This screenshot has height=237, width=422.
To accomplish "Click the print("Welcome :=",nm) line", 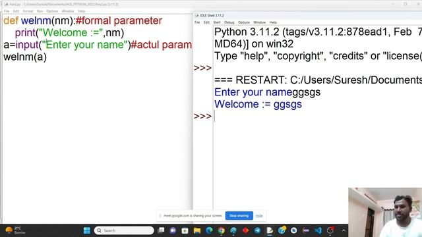I will click(69, 33).
